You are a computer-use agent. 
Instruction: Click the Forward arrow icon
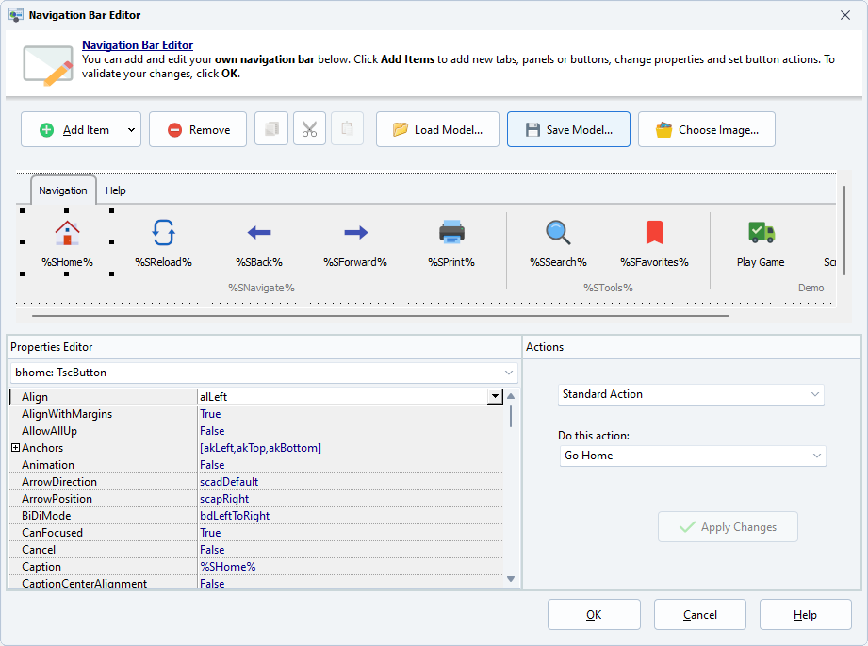[x=355, y=232]
